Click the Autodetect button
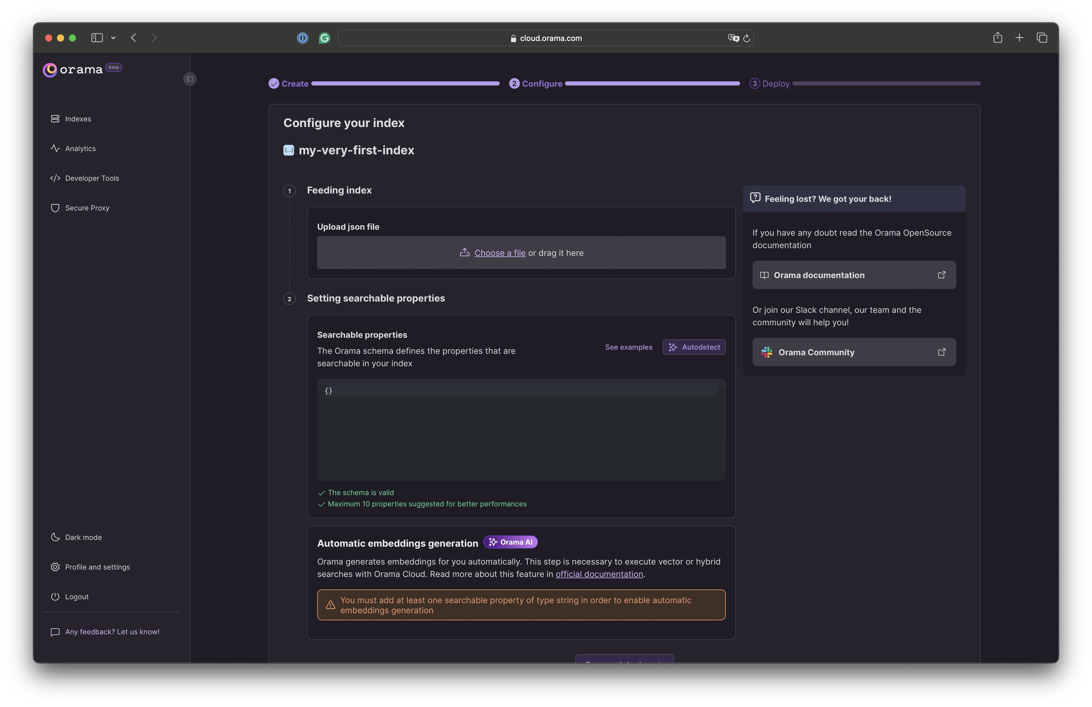This screenshot has width=1092, height=707. click(x=694, y=347)
